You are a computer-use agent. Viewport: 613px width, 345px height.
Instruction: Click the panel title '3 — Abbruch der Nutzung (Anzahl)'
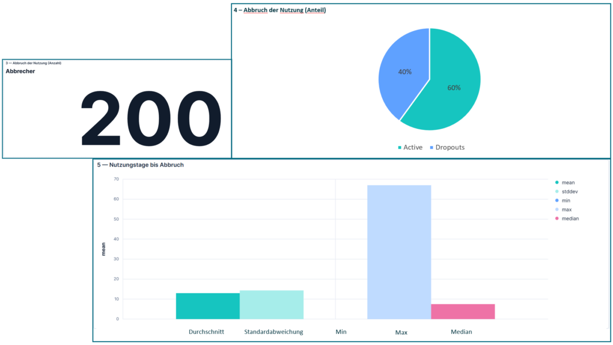click(33, 63)
